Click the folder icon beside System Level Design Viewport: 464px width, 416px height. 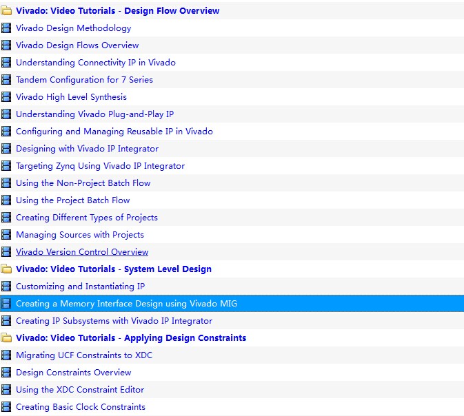coord(6,269)
